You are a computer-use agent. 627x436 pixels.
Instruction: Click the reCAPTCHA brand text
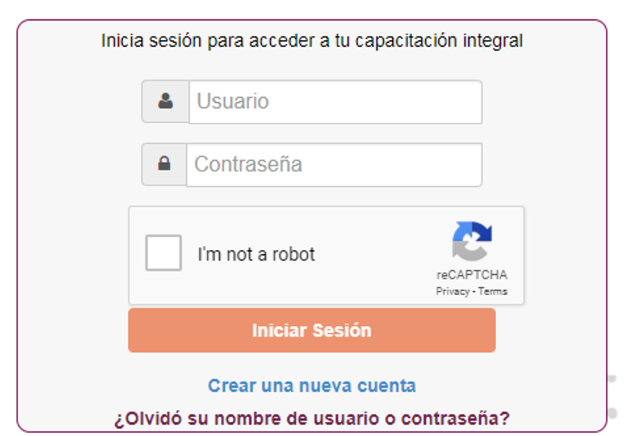click(472, 275)
